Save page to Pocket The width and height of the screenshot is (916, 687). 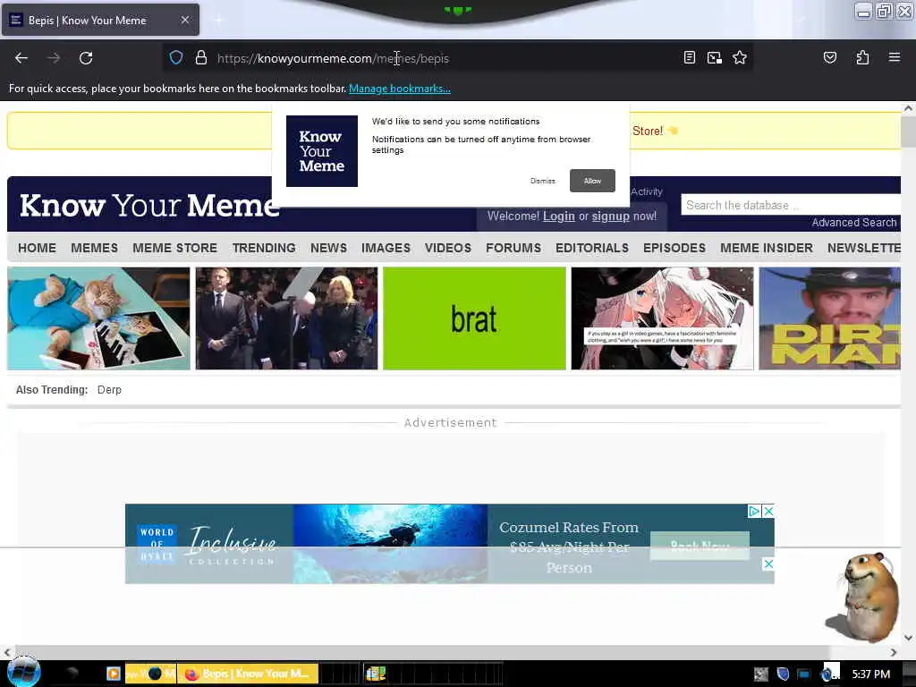(829, 57)
